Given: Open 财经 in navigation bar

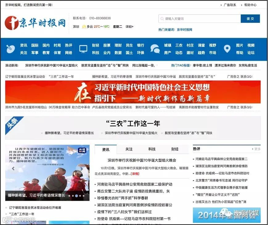Looking at the screenshot, I should [95, 45].
